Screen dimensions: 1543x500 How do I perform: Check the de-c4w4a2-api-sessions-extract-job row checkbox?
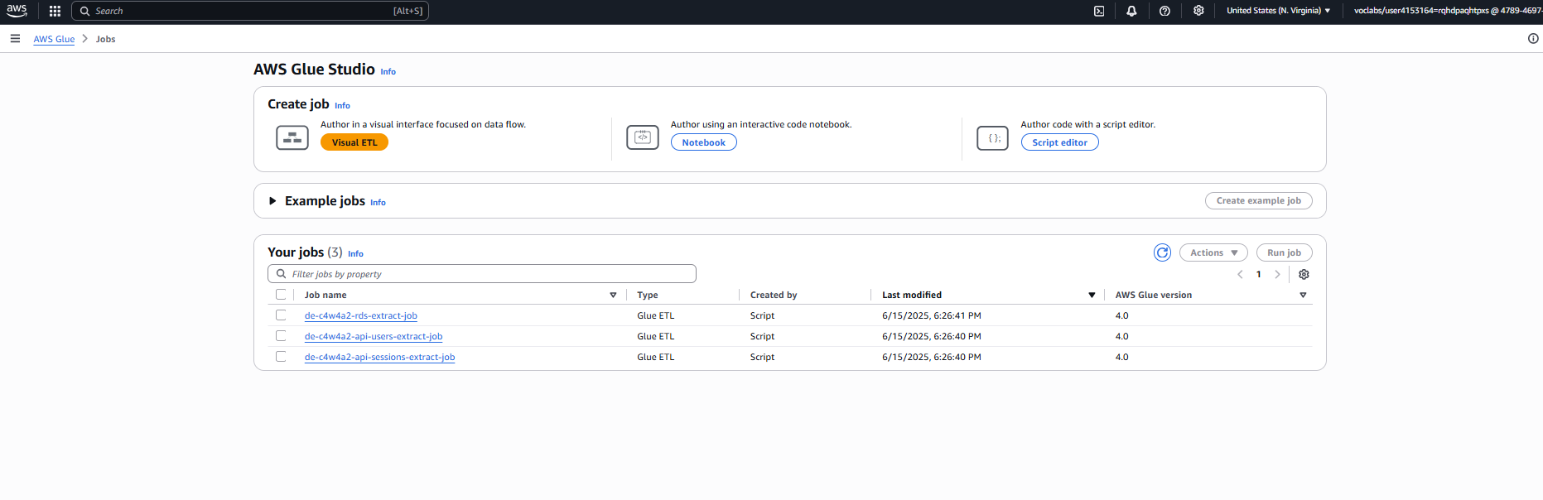(281, 357)
